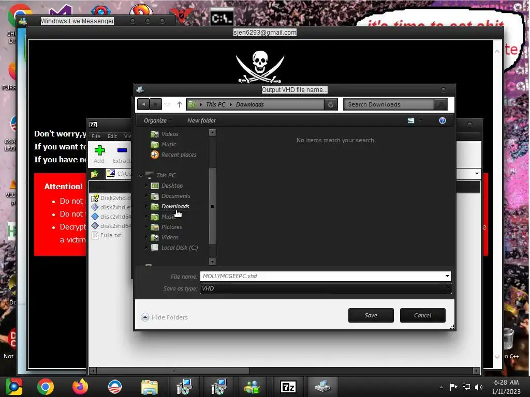This screenshot has height=397, width=530.
Task: Open the taskbar Obama logo icon
Action: click(114, 387)
